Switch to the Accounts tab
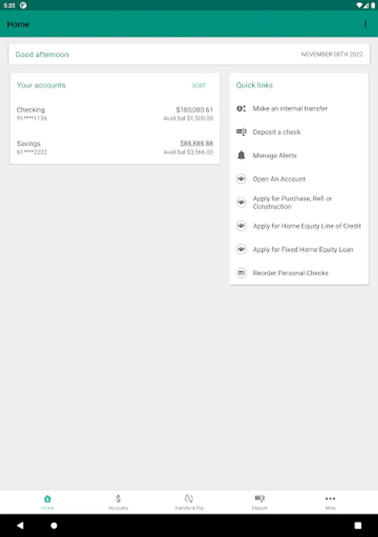The width and height of the screenshot is (378, 537). (x=118, y=502)
